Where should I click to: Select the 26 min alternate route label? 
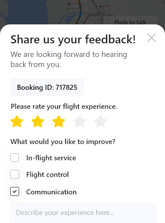pos(104,7)
